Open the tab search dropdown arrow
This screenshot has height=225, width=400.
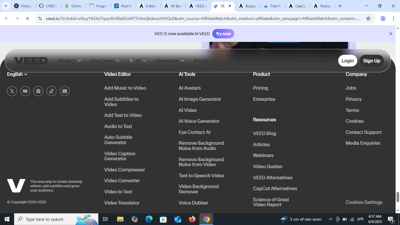click(6, 6)
